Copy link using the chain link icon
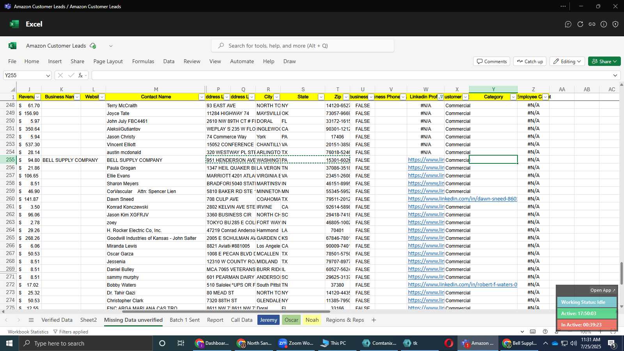Image resolution: width=624 pixels, height=351 pixels. 592,24
